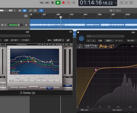Load previous preset with Waves left arrow
This screenshot has height=113, width=137.
pyautogui.click(x=42, y=44)
